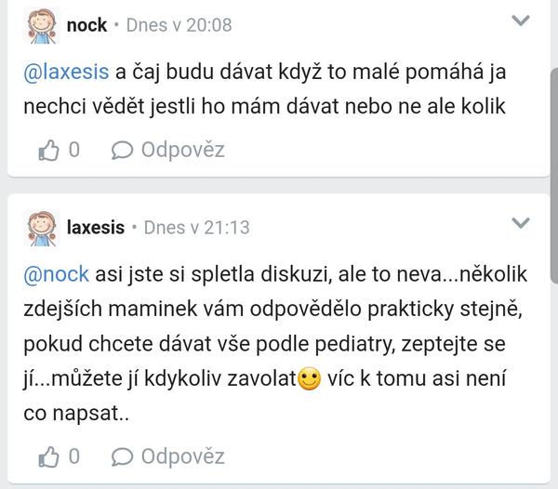558x489 pixels.
Task: Click the timestamp Dnes v 21:13
Action: point(197,227)
